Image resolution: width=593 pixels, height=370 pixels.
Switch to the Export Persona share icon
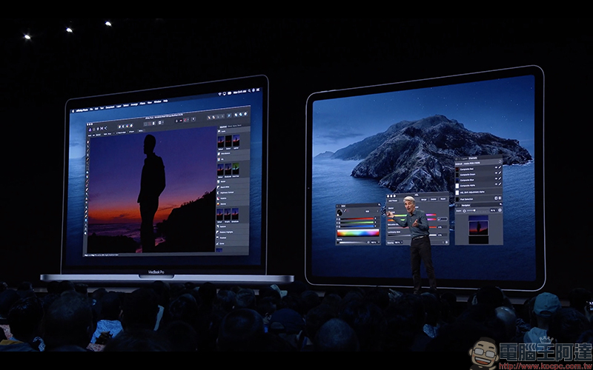coord(106,128)
